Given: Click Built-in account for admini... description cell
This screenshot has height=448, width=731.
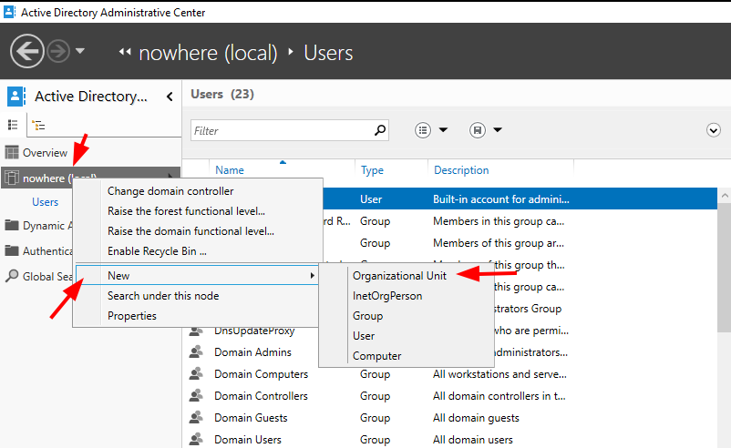Looking at the screenshot, I should click(x=501, y=199).
